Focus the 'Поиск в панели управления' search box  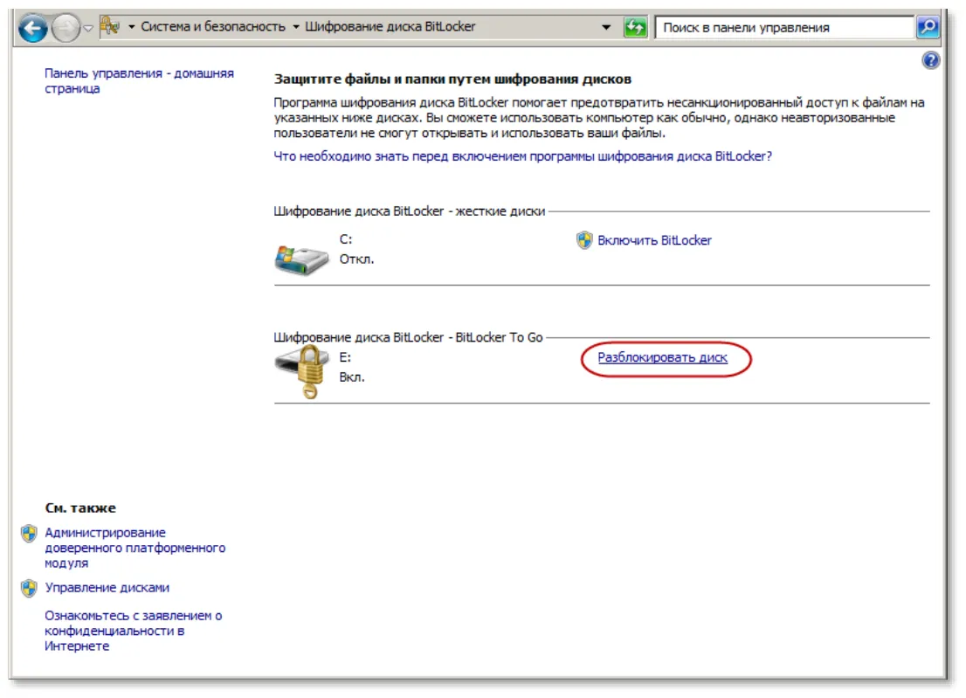[783, 27]
